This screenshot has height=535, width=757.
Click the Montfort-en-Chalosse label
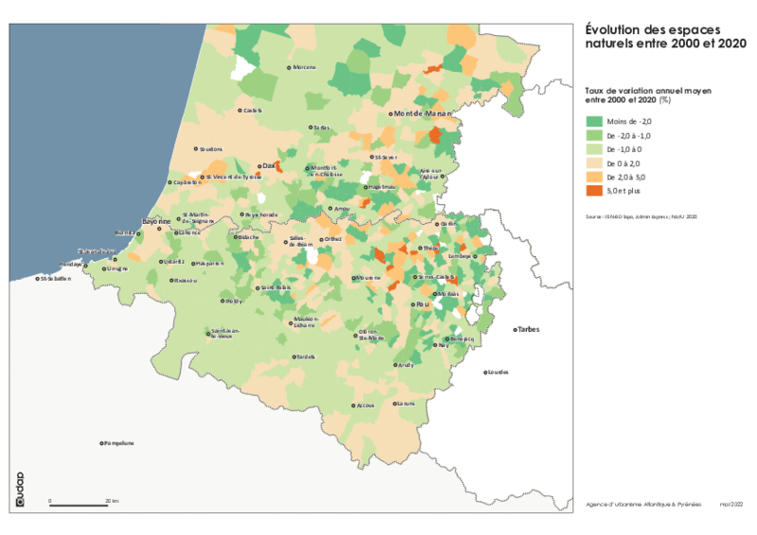pyautogui.click(x=326, y=171)
